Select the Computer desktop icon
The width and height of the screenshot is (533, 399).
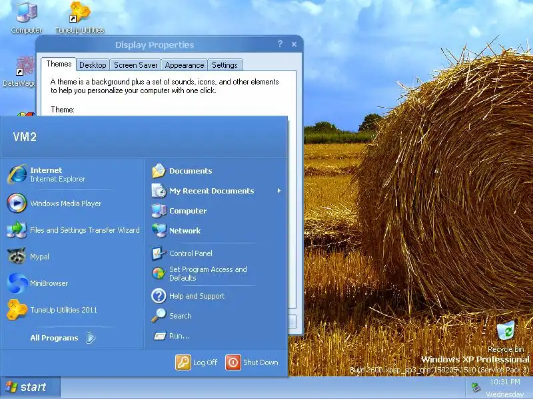point(27,12)
